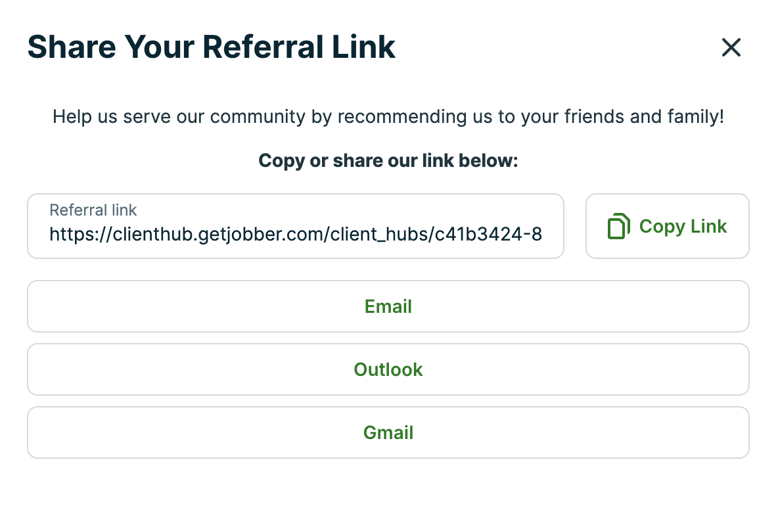Click the "Share Your Referral Link" heading
This screenshot has width=778, height=510.
click(x=212, y=47)
